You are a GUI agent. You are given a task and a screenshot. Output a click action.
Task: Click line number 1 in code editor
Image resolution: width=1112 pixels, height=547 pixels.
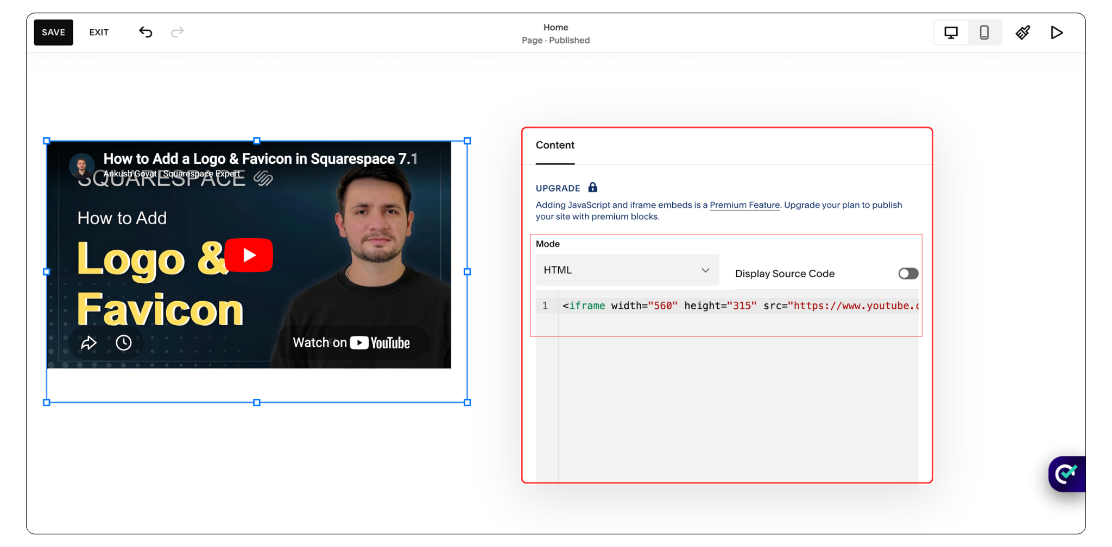[x=545, y=306]
